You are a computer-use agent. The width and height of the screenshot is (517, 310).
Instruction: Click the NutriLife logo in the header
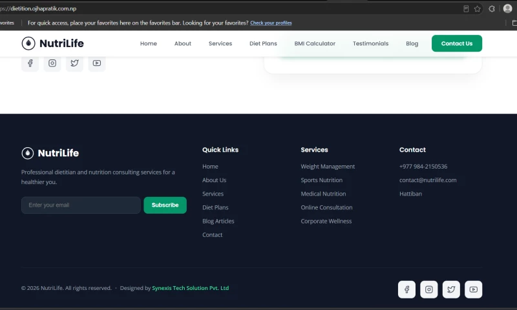coord(53,43)
